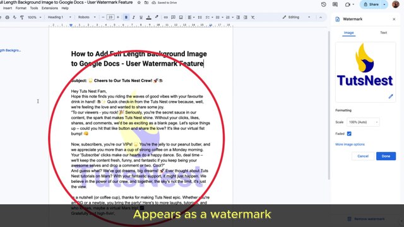Open the zoom 100% dropdown
This screenshot has height=227, width=404.
coord(34,17)
